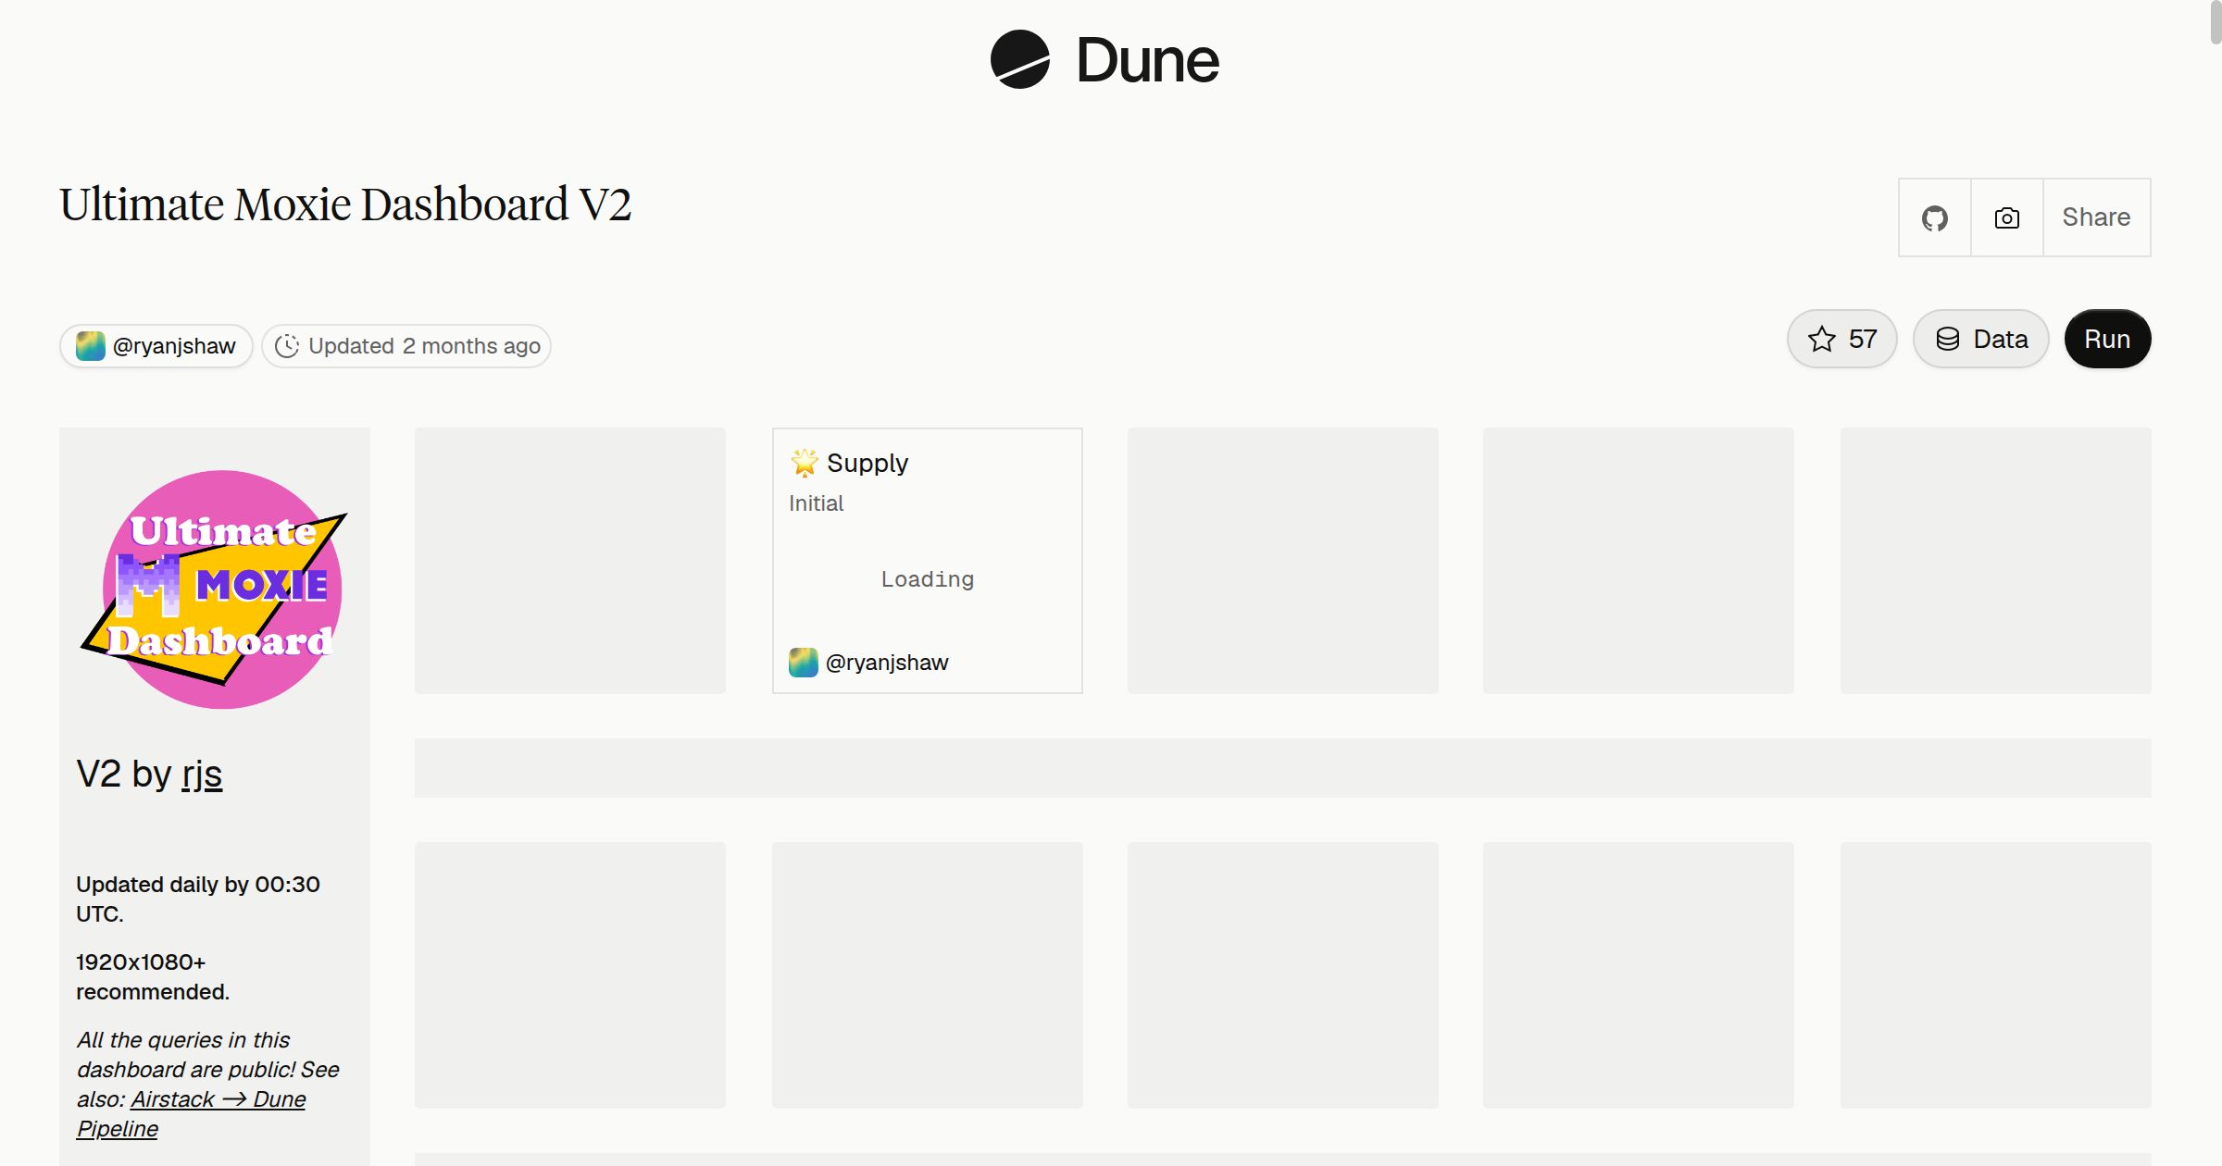The image size is (2222, 1166).
Task: Open the Supply widget title
Action: coord(867,463)
